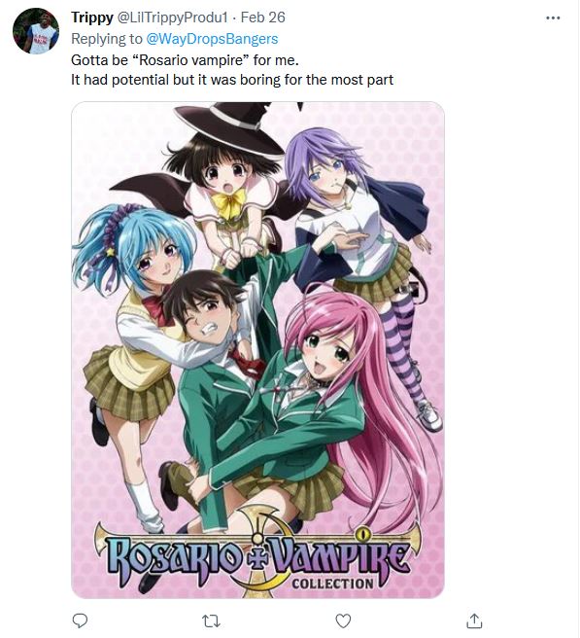Select the 'Gotta be Rosario vampire' text line
Screen dimensions: 580x638
(x=185, y=60)
